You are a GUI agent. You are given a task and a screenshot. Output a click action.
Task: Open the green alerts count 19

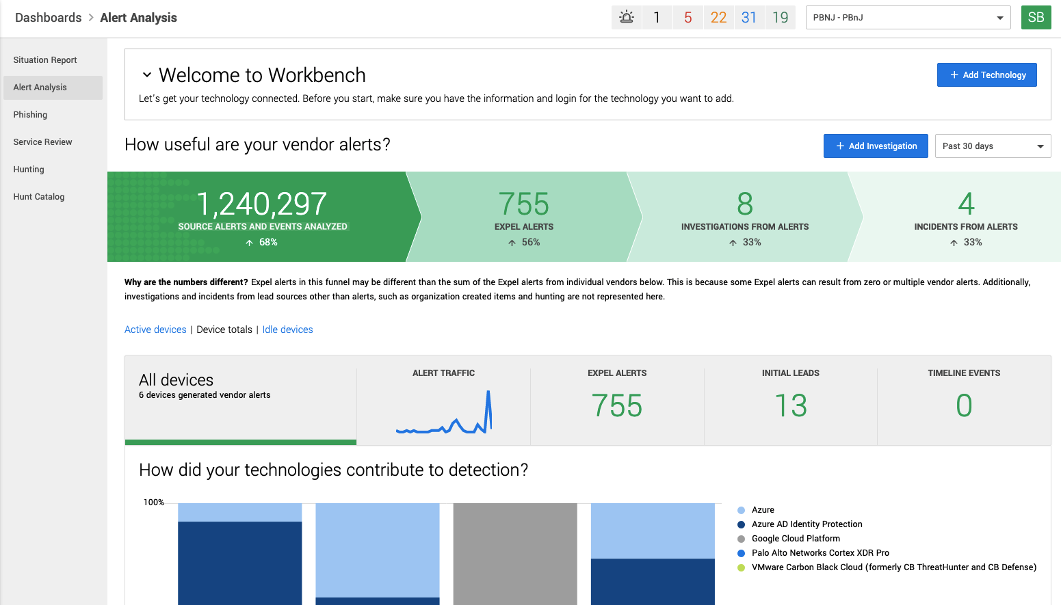781,18
